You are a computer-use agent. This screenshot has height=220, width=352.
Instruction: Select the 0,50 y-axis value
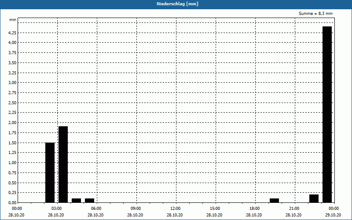coord(12,183)
